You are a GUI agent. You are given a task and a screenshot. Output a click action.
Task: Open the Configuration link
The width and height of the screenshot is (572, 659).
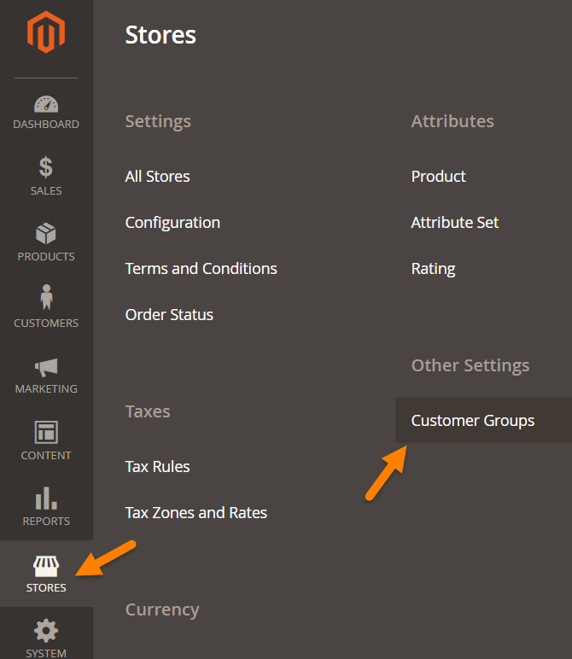tap(172, 223)
